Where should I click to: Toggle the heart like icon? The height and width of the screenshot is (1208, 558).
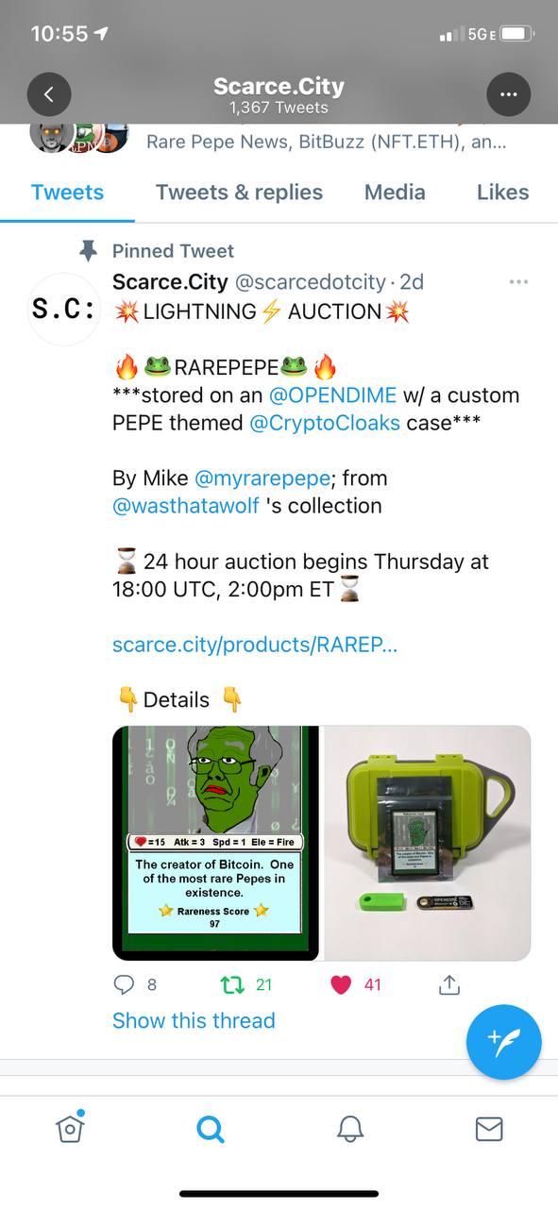pos(342,984)
